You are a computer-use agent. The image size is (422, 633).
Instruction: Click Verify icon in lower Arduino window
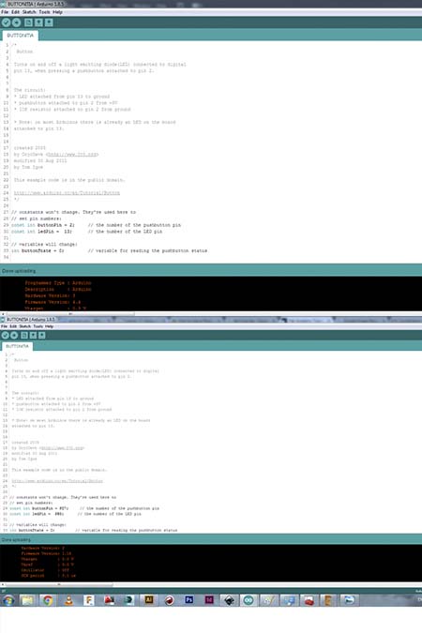[6, 335]
